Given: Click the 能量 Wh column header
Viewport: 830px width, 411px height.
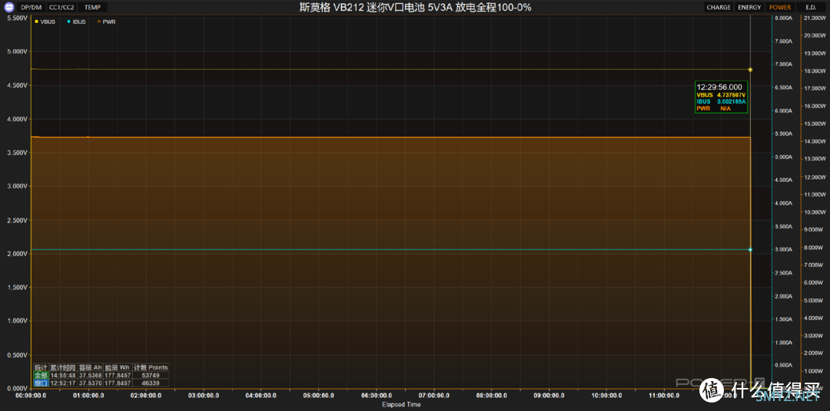Looking at the screenshot, I should coord(118,367).
